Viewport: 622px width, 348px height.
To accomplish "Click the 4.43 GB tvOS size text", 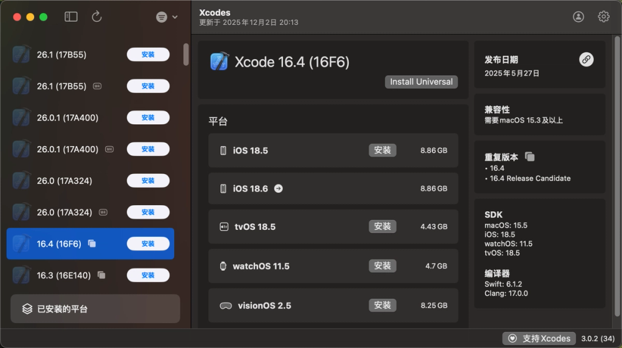I will 434,227.
